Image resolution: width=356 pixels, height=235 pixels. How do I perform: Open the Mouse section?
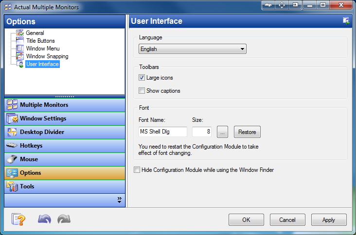(65, 159)
